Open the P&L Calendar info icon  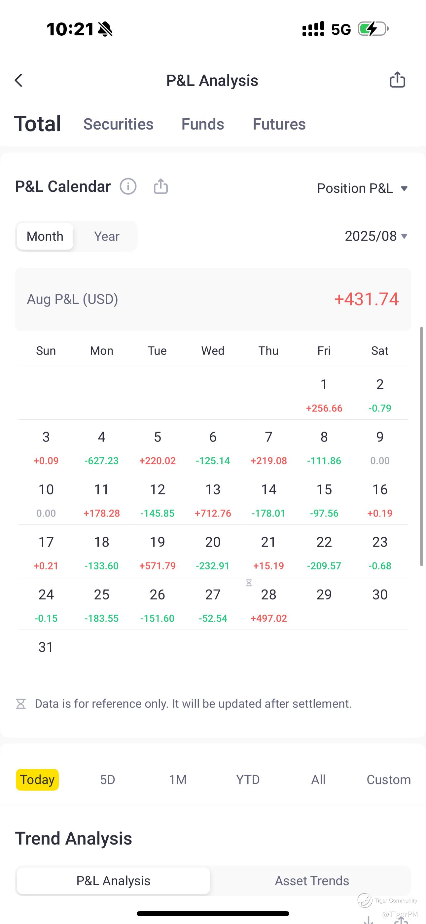click(128, 186)
